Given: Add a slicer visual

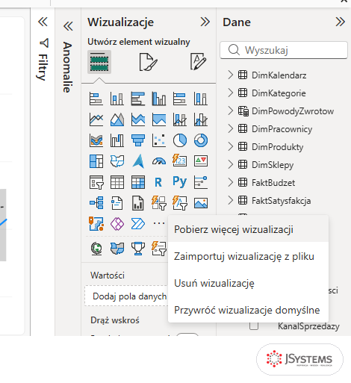Looking at the screenshot, I should pos(96,182).
